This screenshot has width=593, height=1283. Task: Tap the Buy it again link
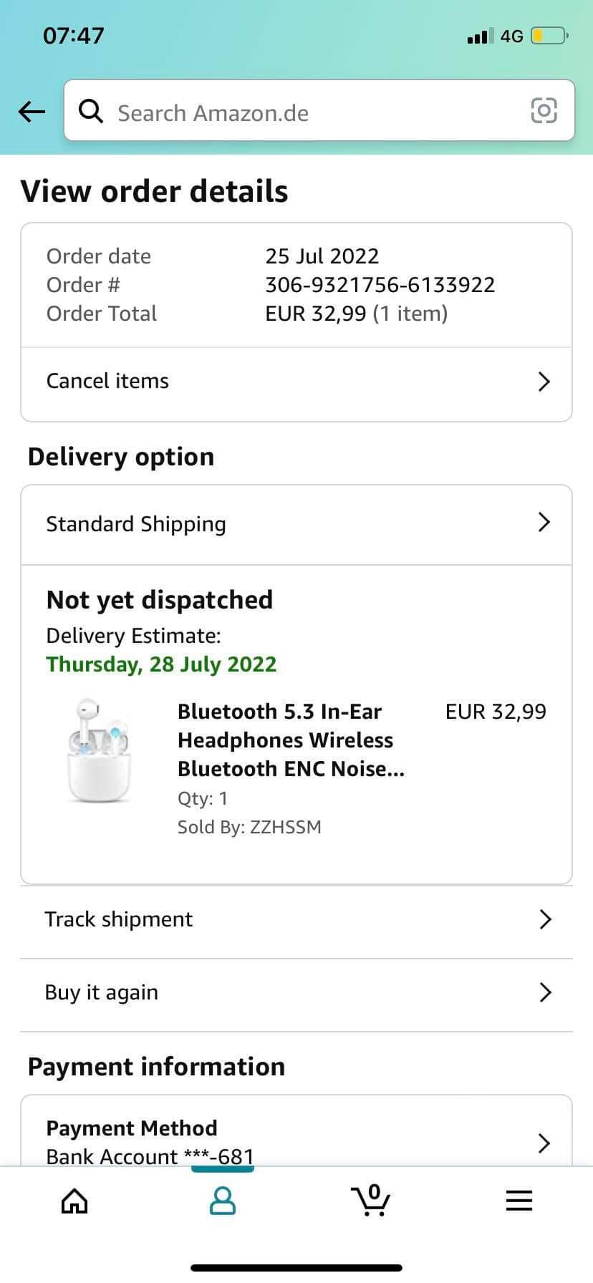102,992
